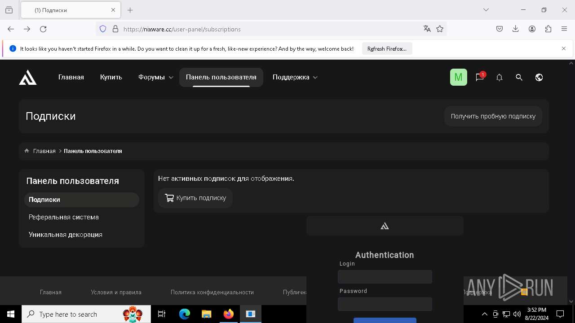The width and height of the screenshot is (575, 323).
Task: Launch Microsoft Edge from taskbar
Action: point(185,314)
